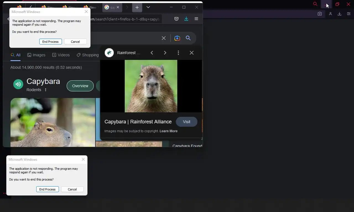Restore down the background browser window
The width and height of the screenshot is (354, 212).
click(x=337, y=4)
